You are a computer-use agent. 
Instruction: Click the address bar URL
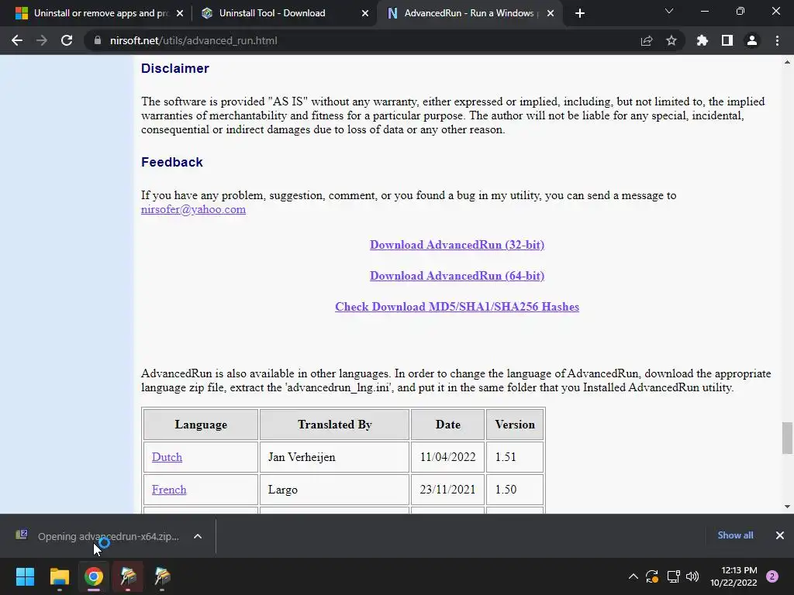[x=193, y=40]
